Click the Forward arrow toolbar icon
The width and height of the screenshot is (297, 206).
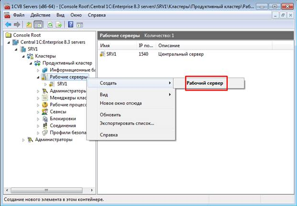(x=17, y=24)
